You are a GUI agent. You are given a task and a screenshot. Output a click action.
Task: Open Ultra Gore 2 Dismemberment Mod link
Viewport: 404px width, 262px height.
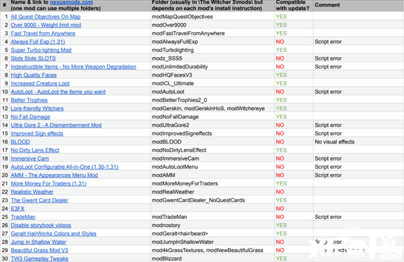tap(56, 125)
